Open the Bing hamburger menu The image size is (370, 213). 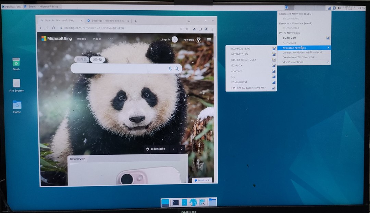tap(209, 40)
